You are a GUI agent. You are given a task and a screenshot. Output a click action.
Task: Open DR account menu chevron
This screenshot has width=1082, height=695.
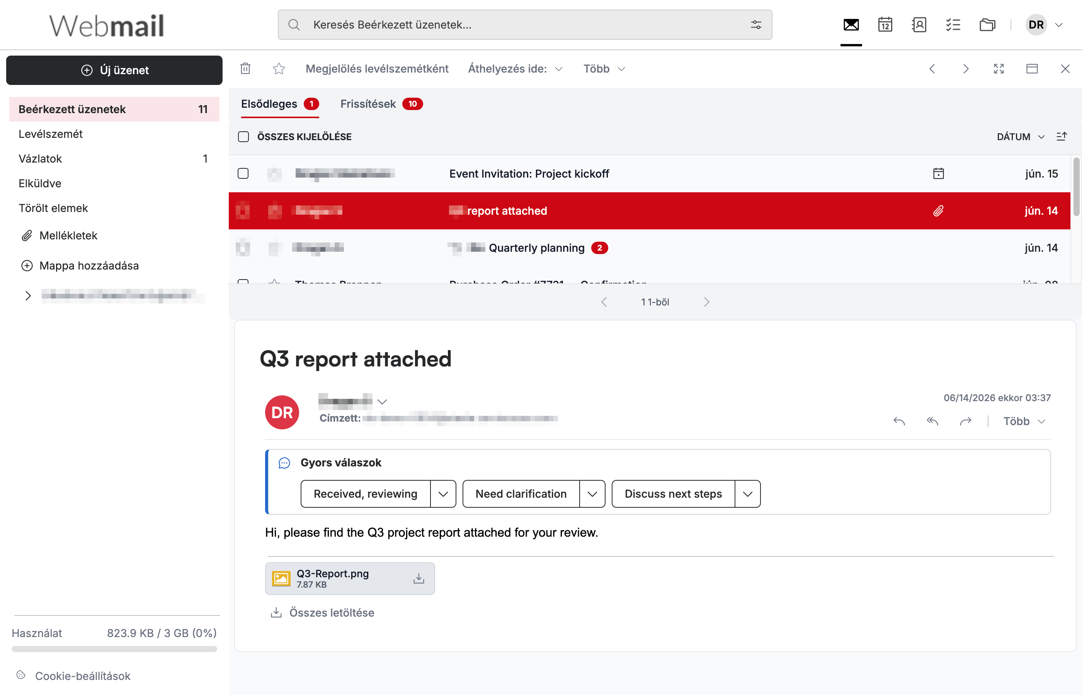tap(1058, 25)
